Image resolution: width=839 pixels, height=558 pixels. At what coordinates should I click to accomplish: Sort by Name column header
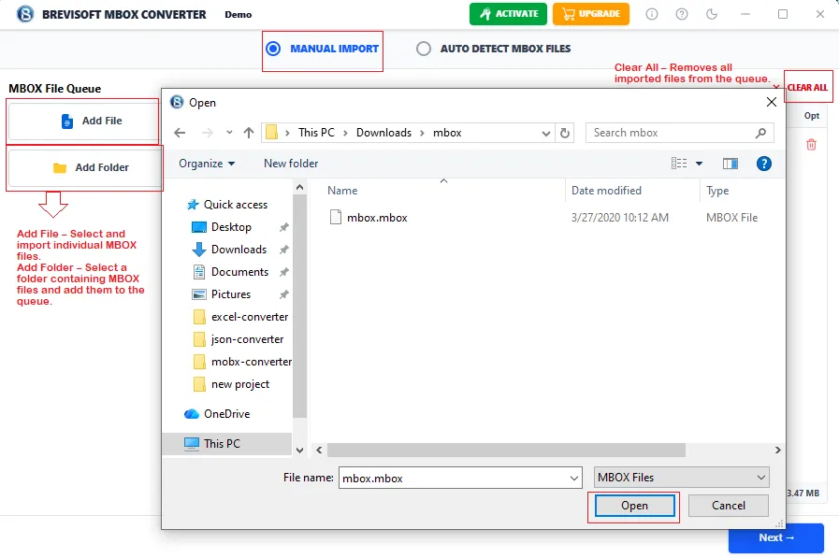pos(342,191)
